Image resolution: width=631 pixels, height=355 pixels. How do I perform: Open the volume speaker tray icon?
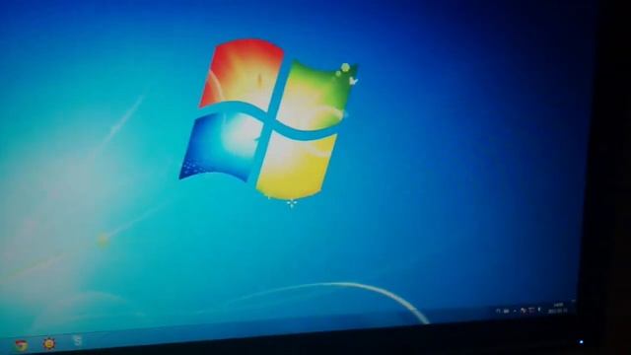[x=539, y=309]
